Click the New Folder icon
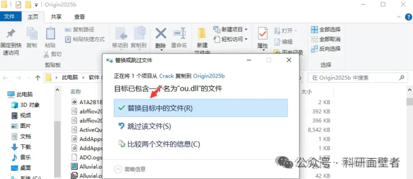 point(202,34)
